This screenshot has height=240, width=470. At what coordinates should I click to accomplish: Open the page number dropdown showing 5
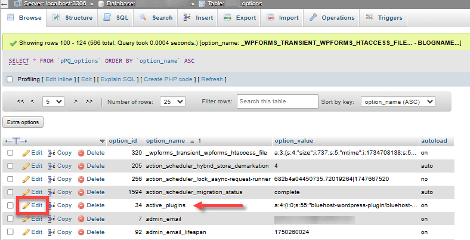tap(54, 102)
